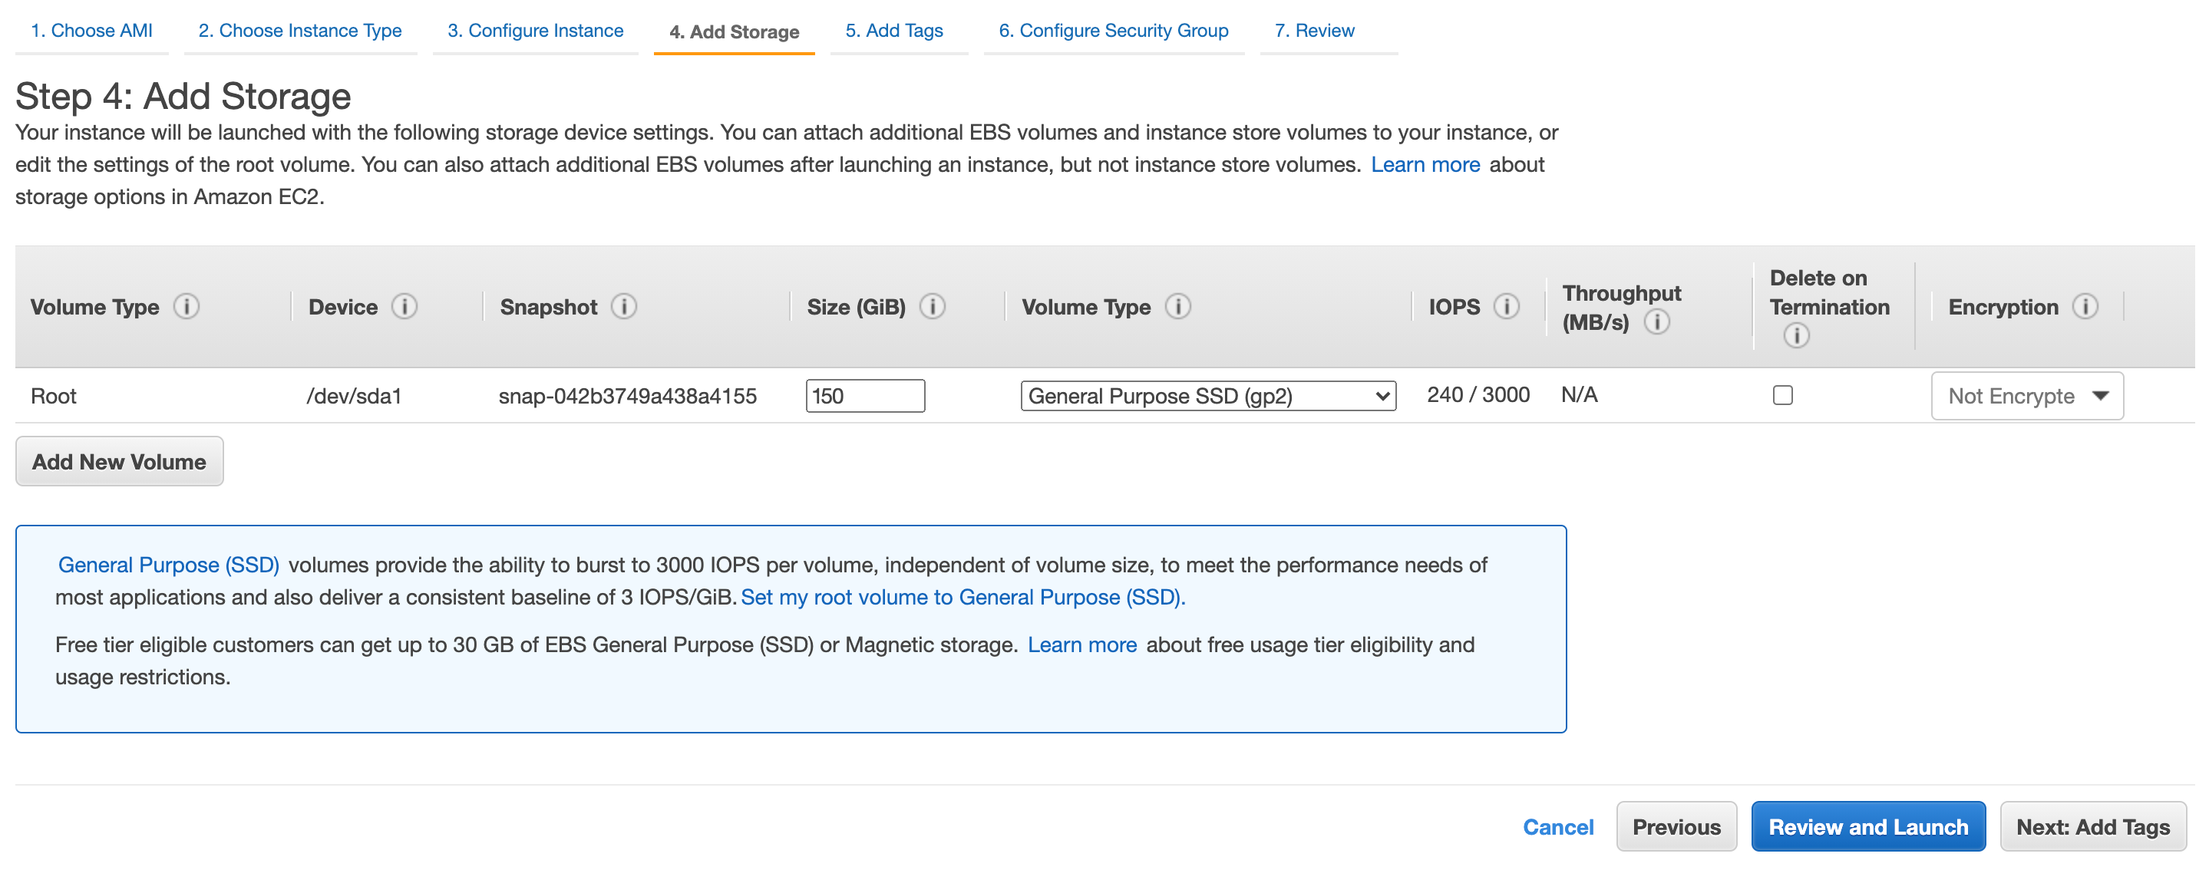Viewport: 2209px width, 870px height.
Task: Click the Size (GiB) info icon
Action: click(934, 305)
